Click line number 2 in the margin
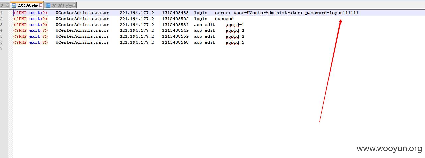This screenshot has height=158, width=425. pyautogui.click(x=1, y=19)
